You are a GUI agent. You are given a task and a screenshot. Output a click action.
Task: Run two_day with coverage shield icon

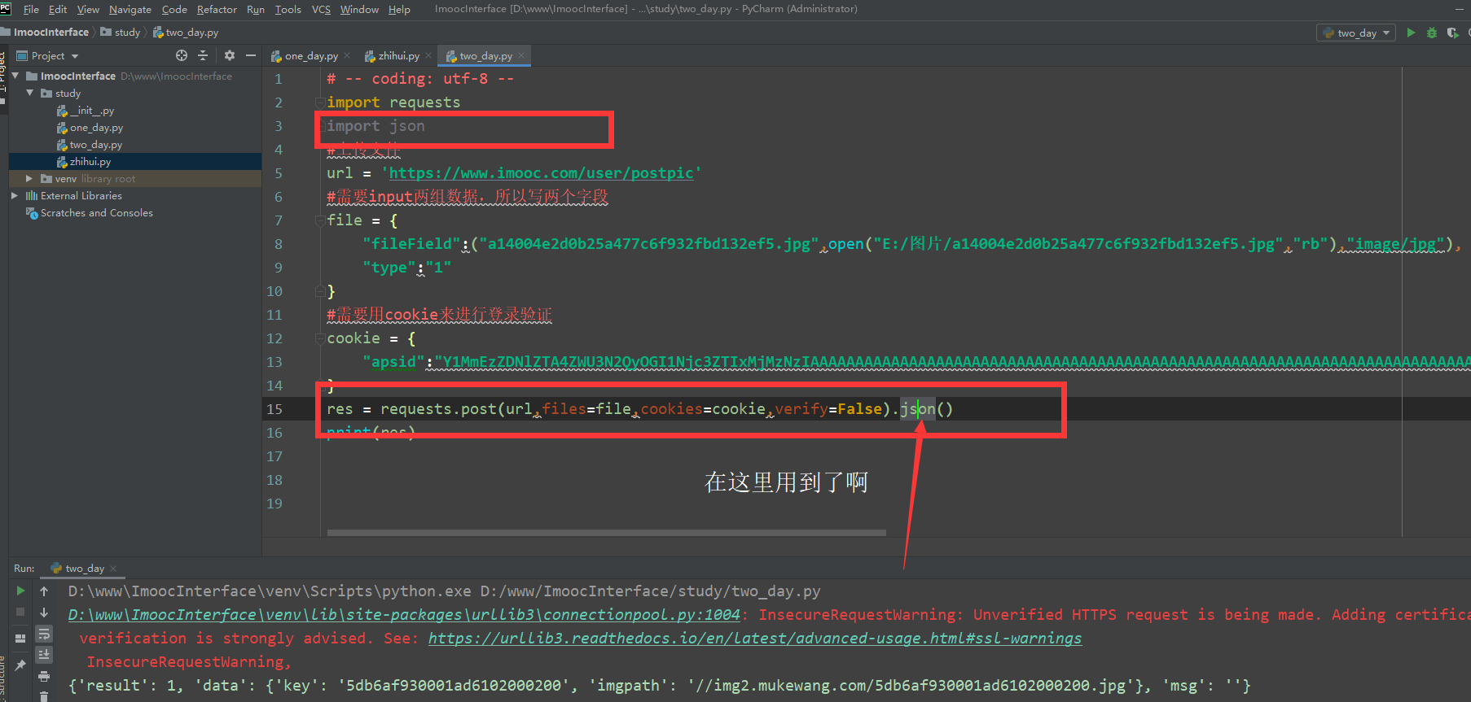tap(1452, 33)
